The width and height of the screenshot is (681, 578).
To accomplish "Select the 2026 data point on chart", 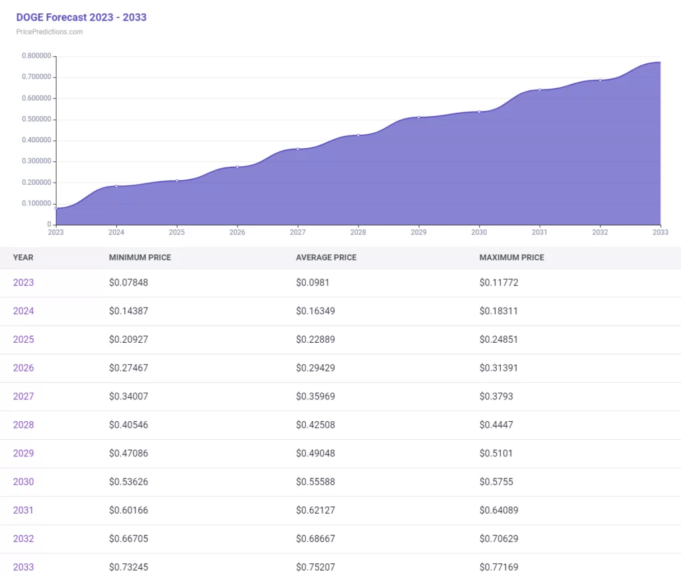I will (237, 167).
